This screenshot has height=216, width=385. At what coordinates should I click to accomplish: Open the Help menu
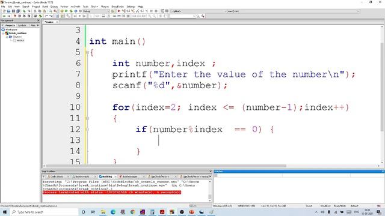point(140,7)
